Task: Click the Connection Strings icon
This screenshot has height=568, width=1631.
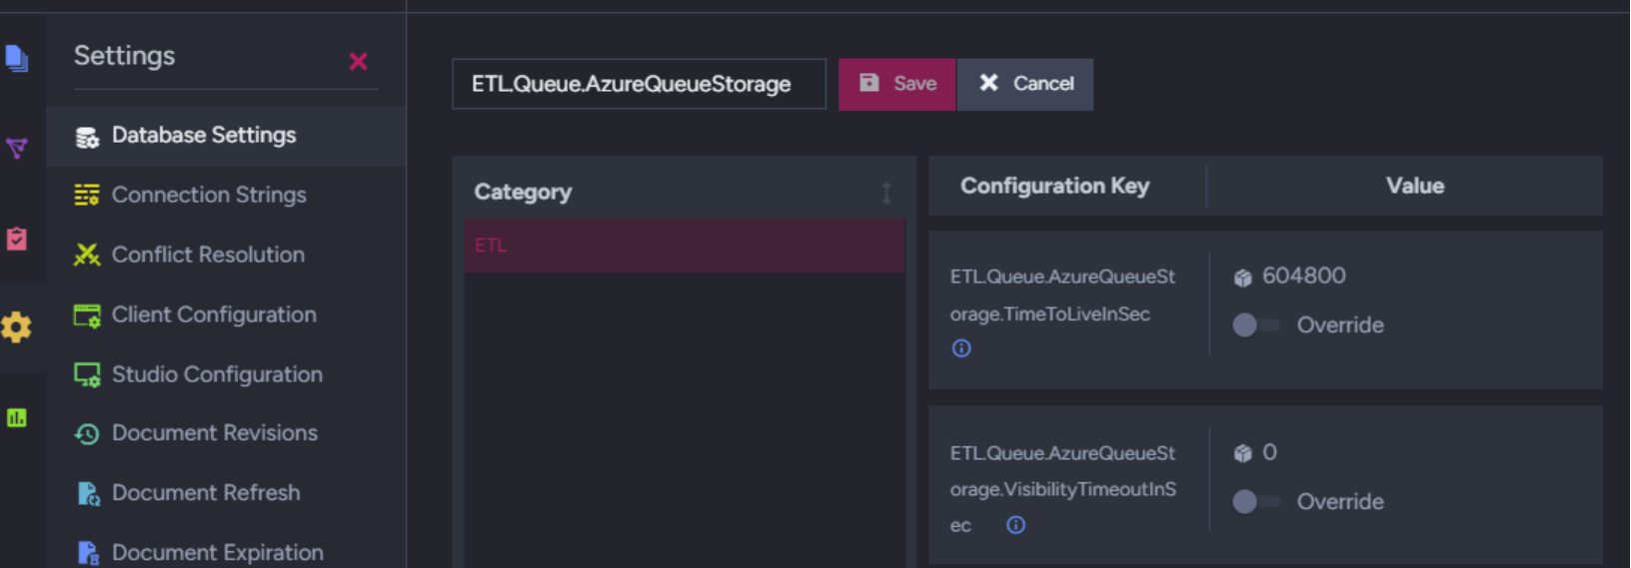Action: click(87, 195)
